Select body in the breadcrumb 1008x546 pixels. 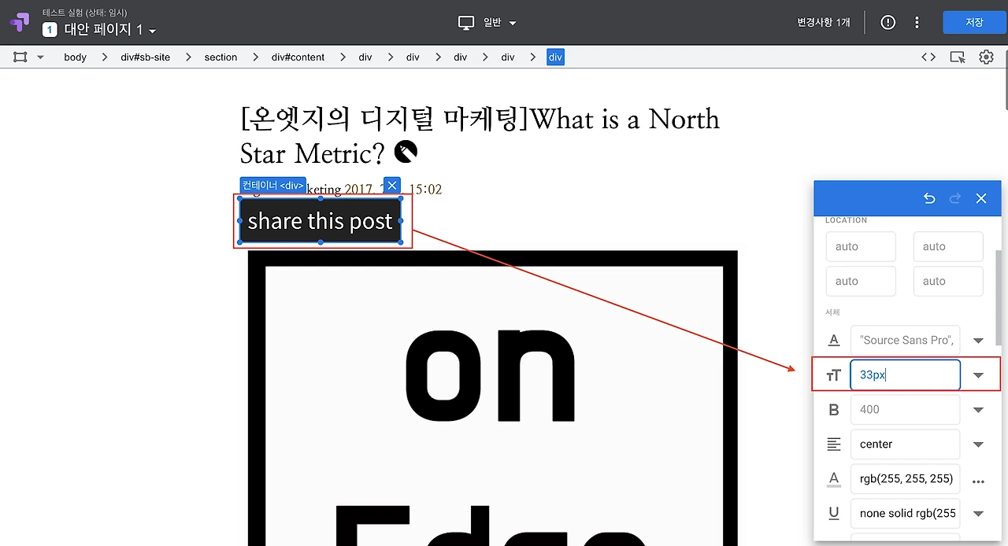click(x=75, y=57)
